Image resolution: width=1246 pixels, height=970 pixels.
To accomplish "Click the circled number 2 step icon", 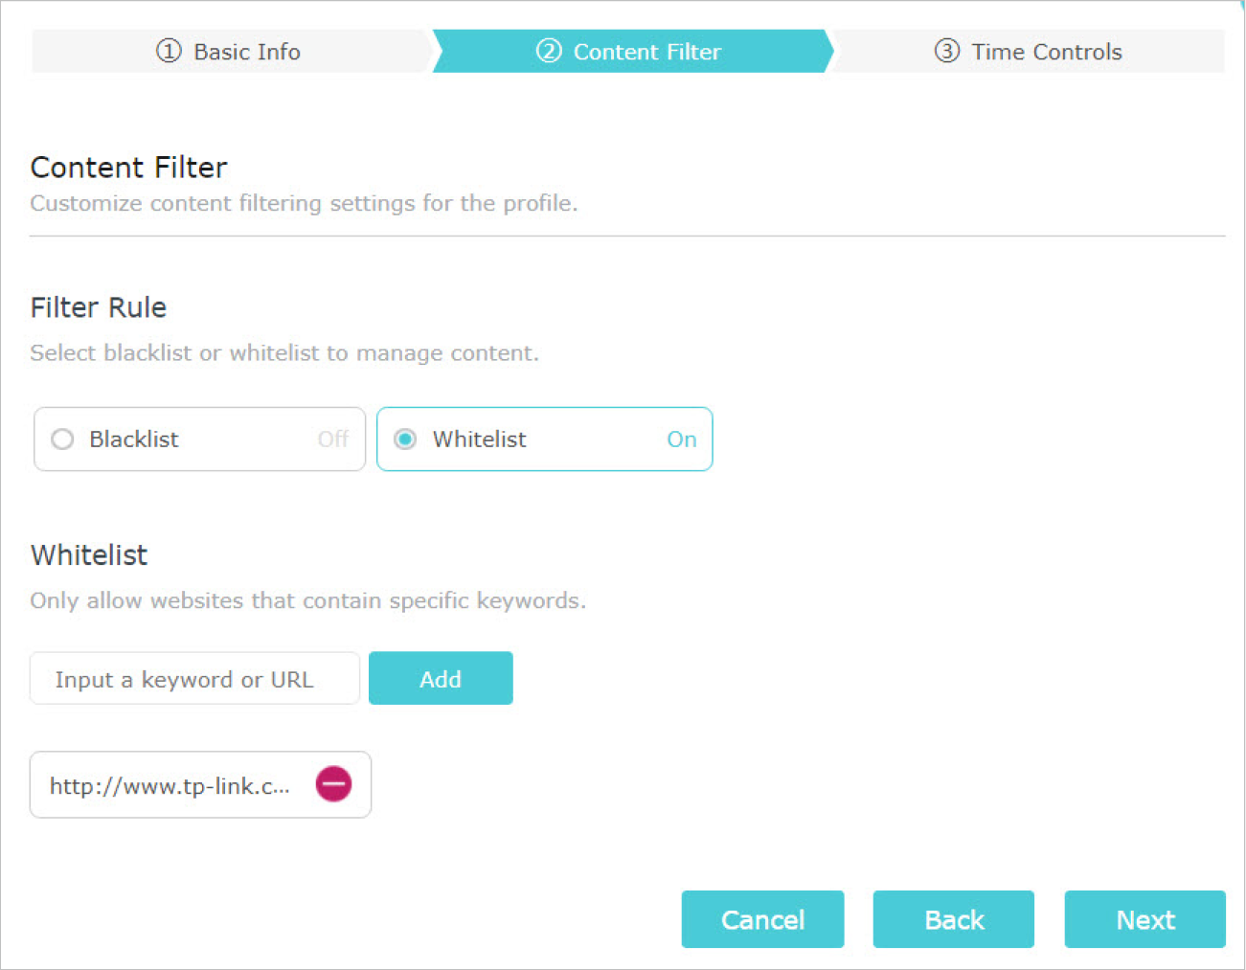I will (549, 51).
